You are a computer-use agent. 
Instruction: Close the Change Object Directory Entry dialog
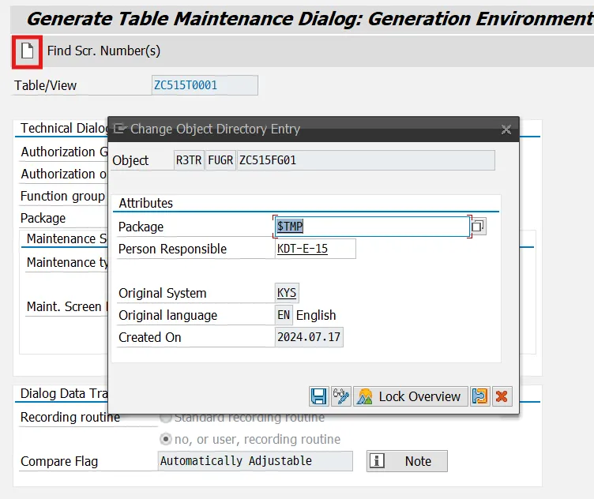click(x=506, y=129)
